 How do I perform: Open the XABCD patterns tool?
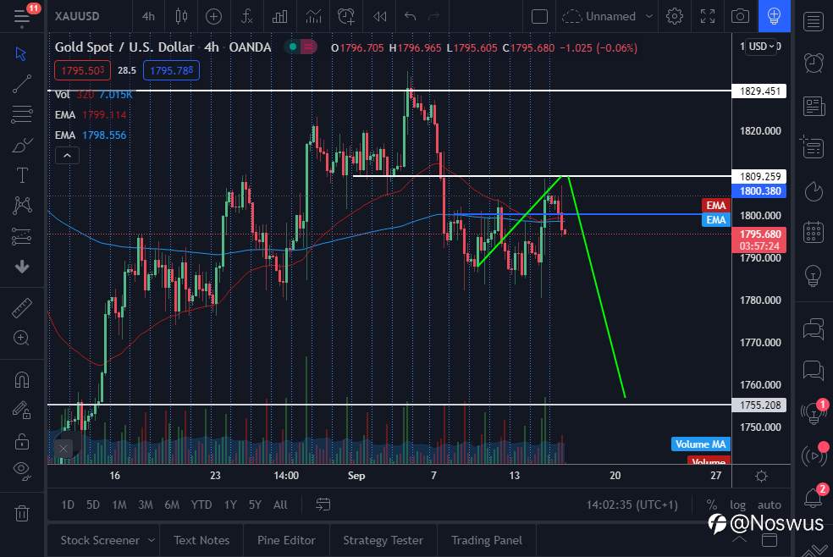(22, 205)
